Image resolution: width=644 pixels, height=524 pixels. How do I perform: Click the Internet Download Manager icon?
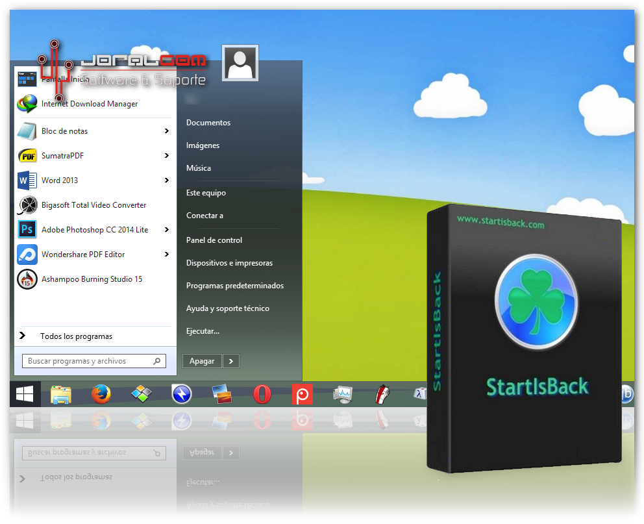(27, 103)
